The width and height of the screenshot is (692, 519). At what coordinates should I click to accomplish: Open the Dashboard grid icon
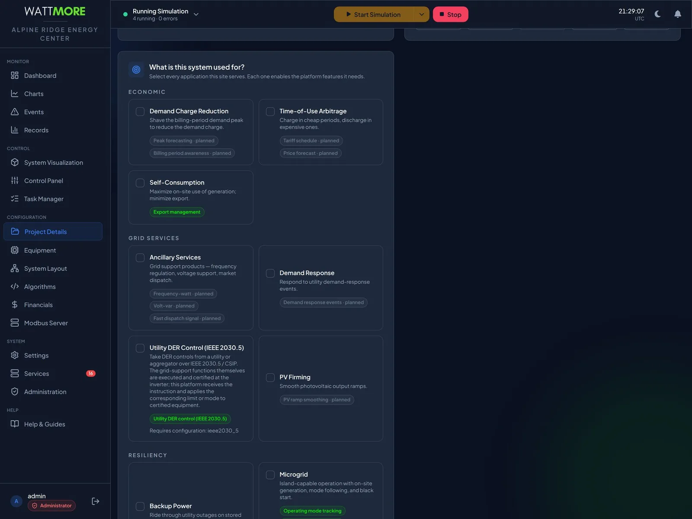coord(15,76)
